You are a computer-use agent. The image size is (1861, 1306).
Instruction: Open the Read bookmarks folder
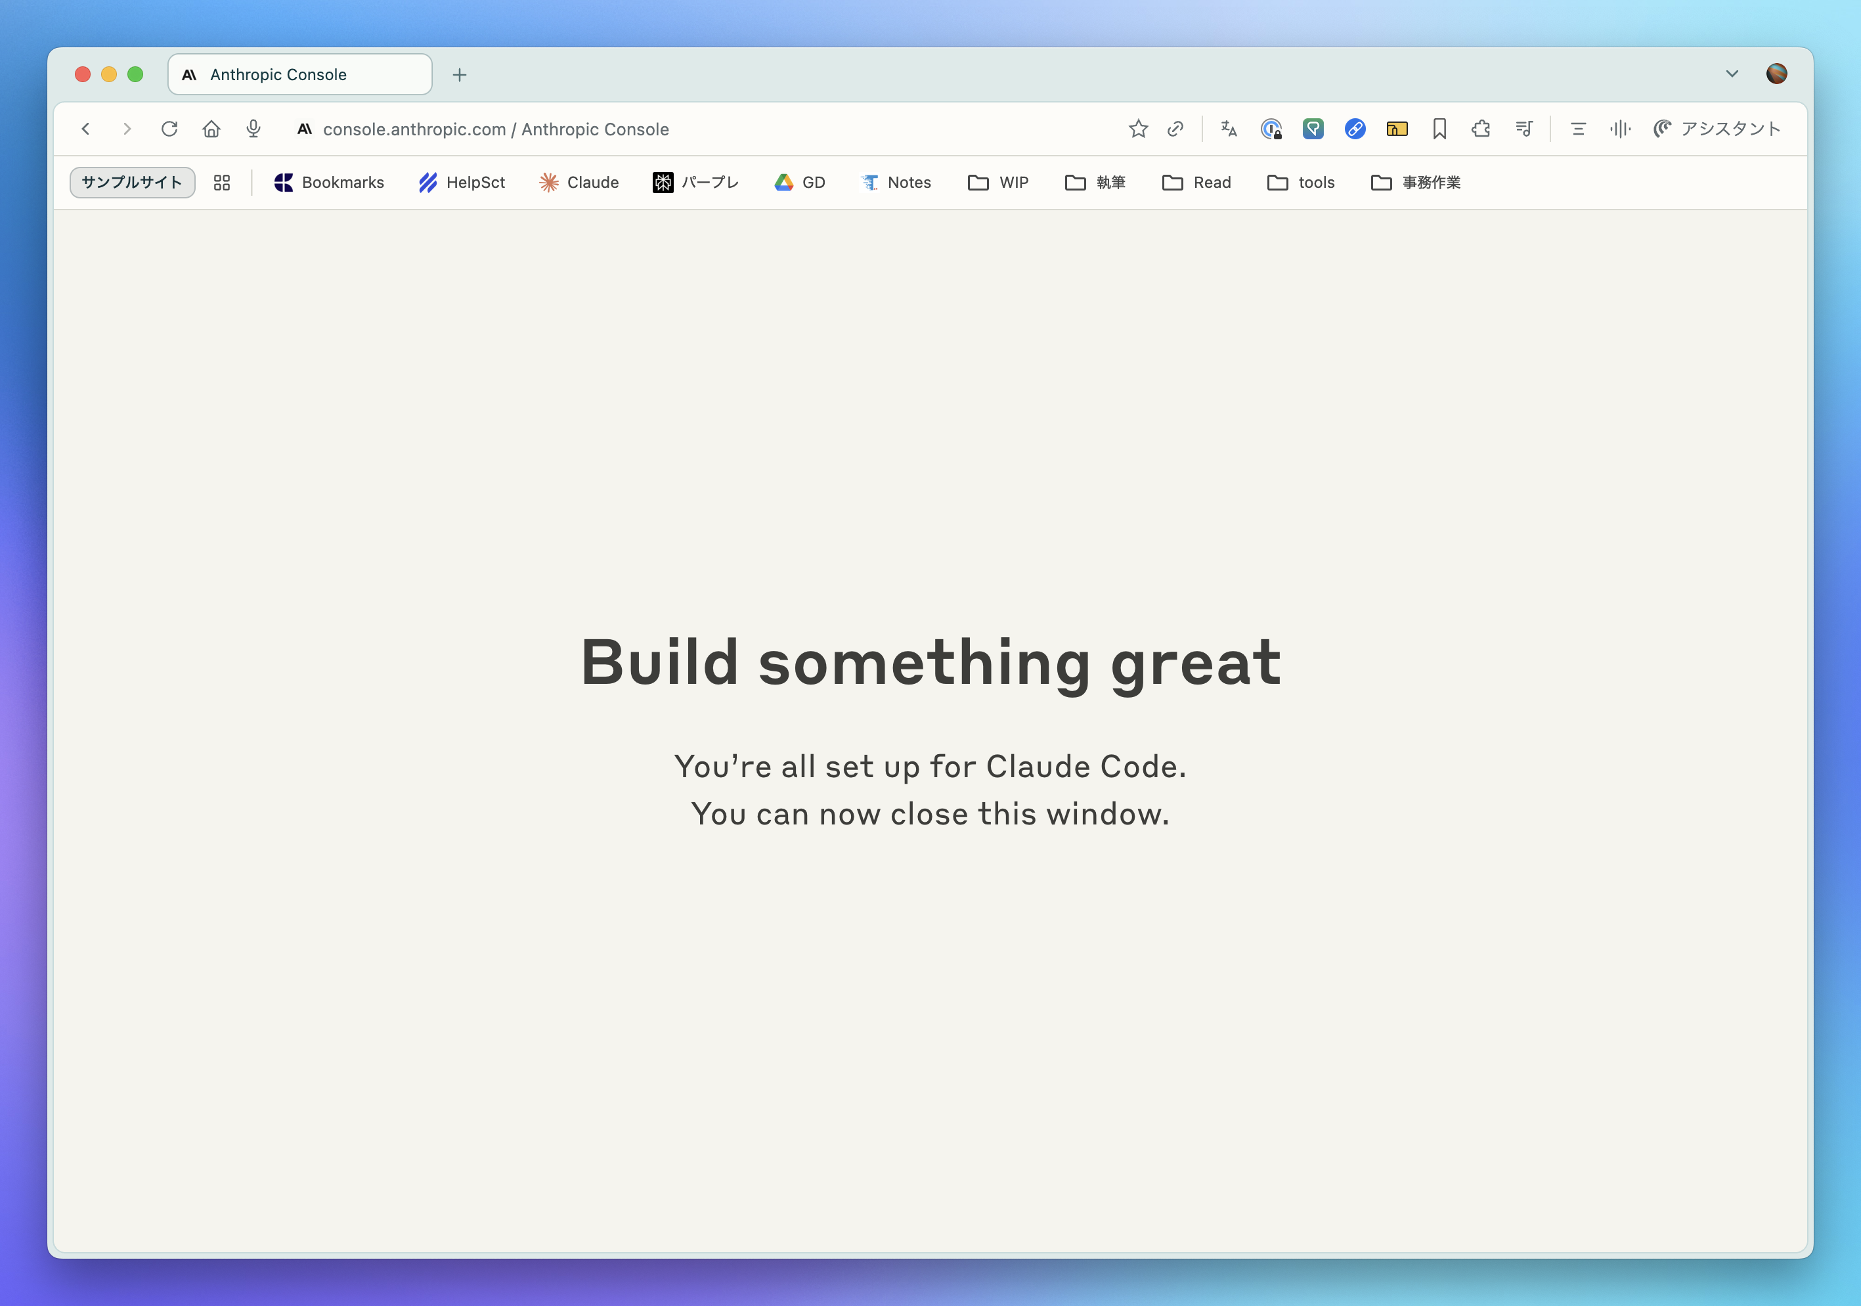point(1196,183)
